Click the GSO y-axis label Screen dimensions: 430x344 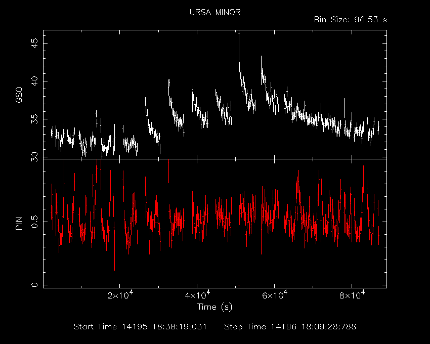pos(19,95)
